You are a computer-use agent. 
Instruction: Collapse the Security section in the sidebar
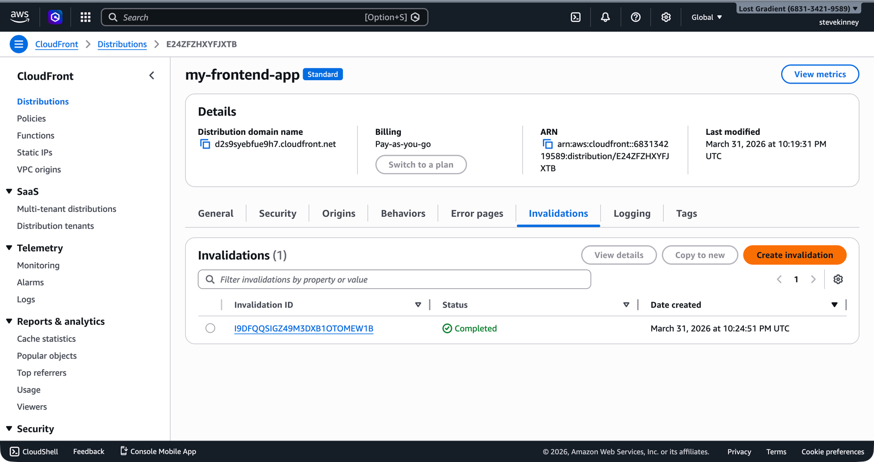tap(9, 429)
